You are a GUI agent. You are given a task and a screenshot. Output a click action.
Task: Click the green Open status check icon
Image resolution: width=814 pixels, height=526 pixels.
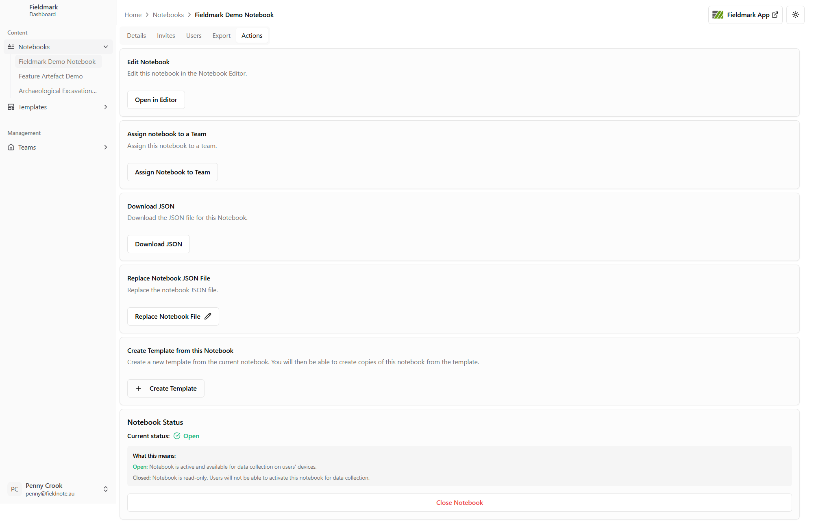point(177,436)
